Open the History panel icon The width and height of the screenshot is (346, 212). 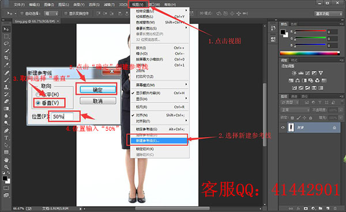[x=273, y=28]
